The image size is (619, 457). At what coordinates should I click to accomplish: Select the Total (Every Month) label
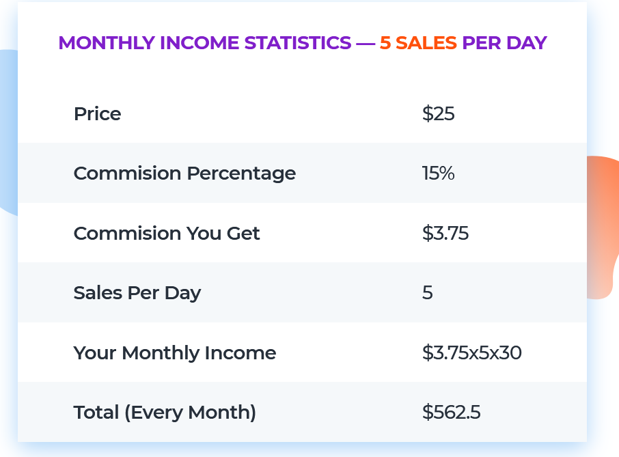click(165, 413)
